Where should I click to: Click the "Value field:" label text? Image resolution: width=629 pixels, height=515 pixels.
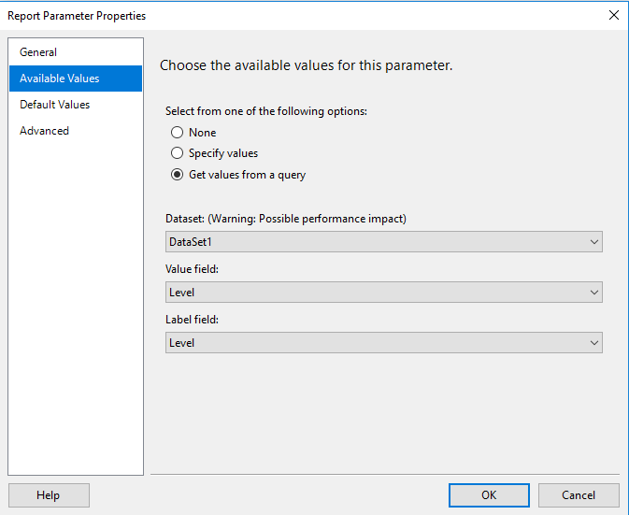click(x=193, y=269)
